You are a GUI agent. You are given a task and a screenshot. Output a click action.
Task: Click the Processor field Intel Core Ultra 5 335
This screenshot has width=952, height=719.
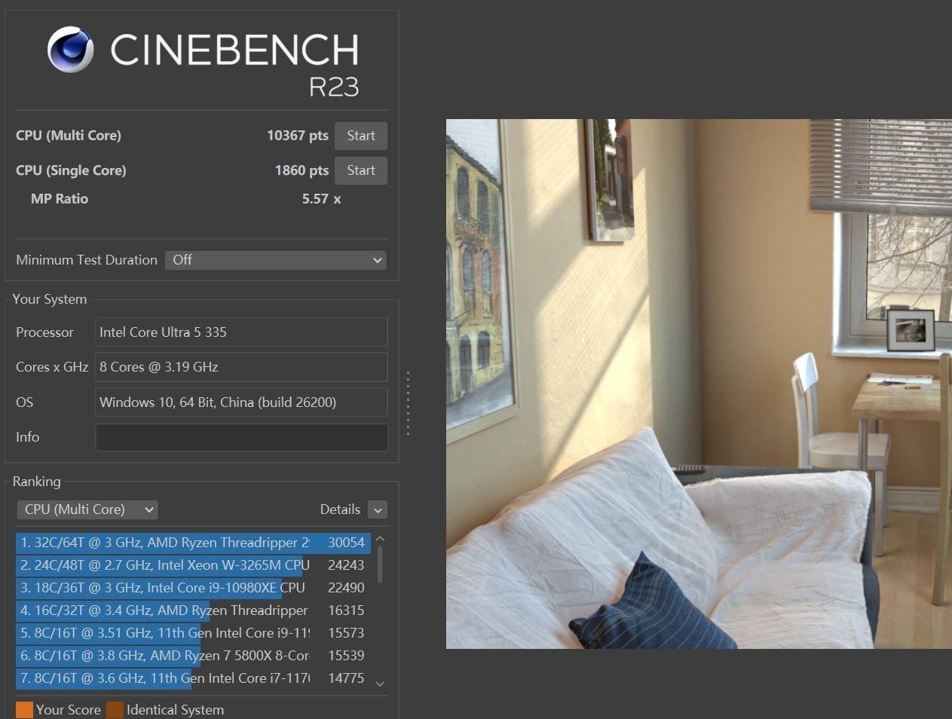241,332
